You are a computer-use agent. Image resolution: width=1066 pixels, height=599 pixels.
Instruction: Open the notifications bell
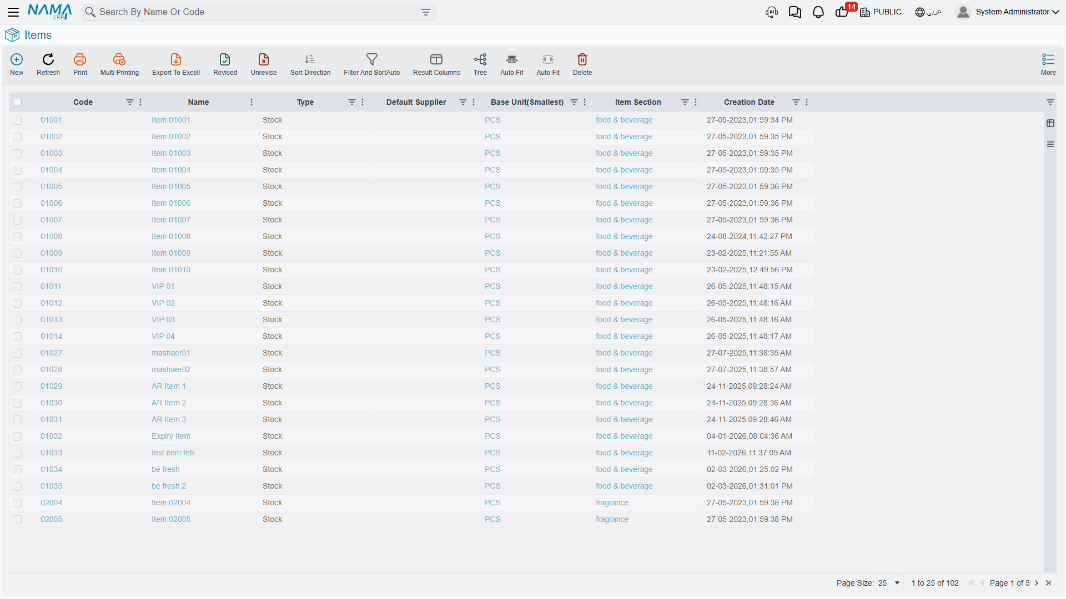click(818, 12)
